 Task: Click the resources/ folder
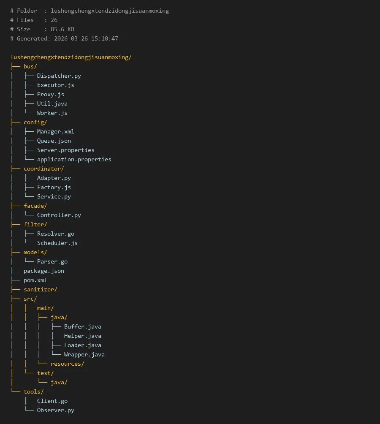click(67, 364)
